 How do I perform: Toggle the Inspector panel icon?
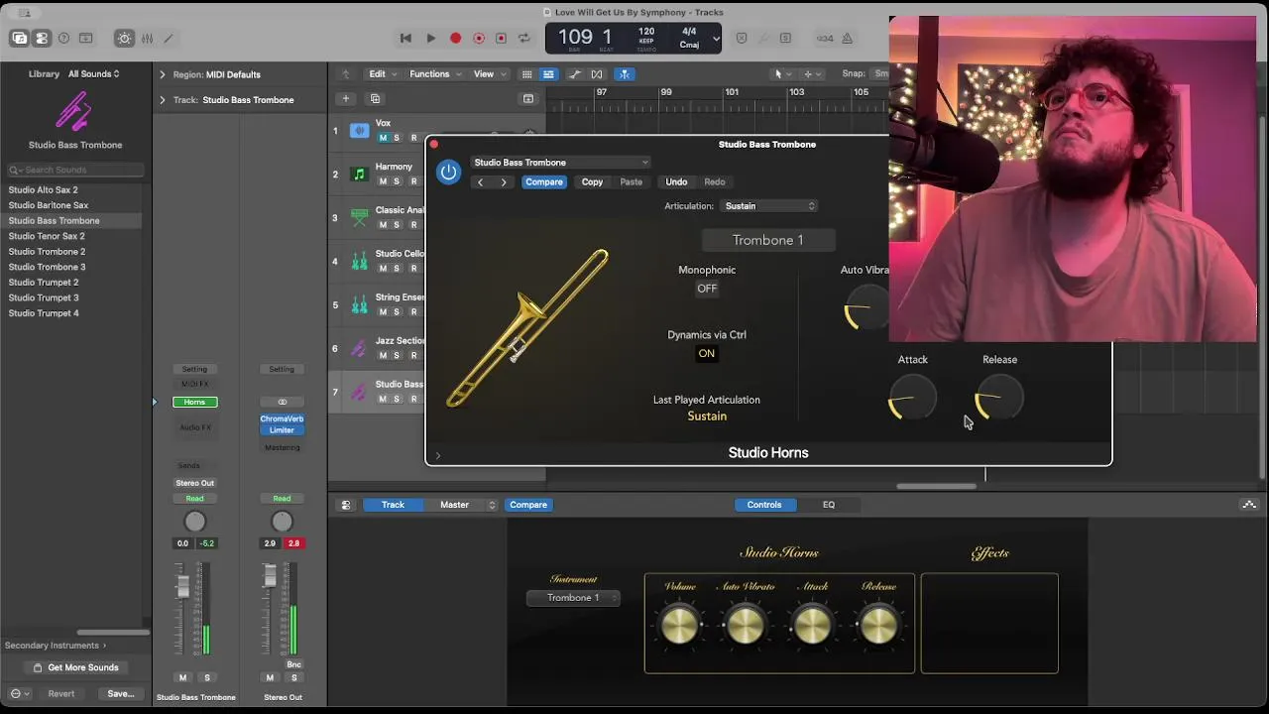pyautogui.click(x=42, y=39)
